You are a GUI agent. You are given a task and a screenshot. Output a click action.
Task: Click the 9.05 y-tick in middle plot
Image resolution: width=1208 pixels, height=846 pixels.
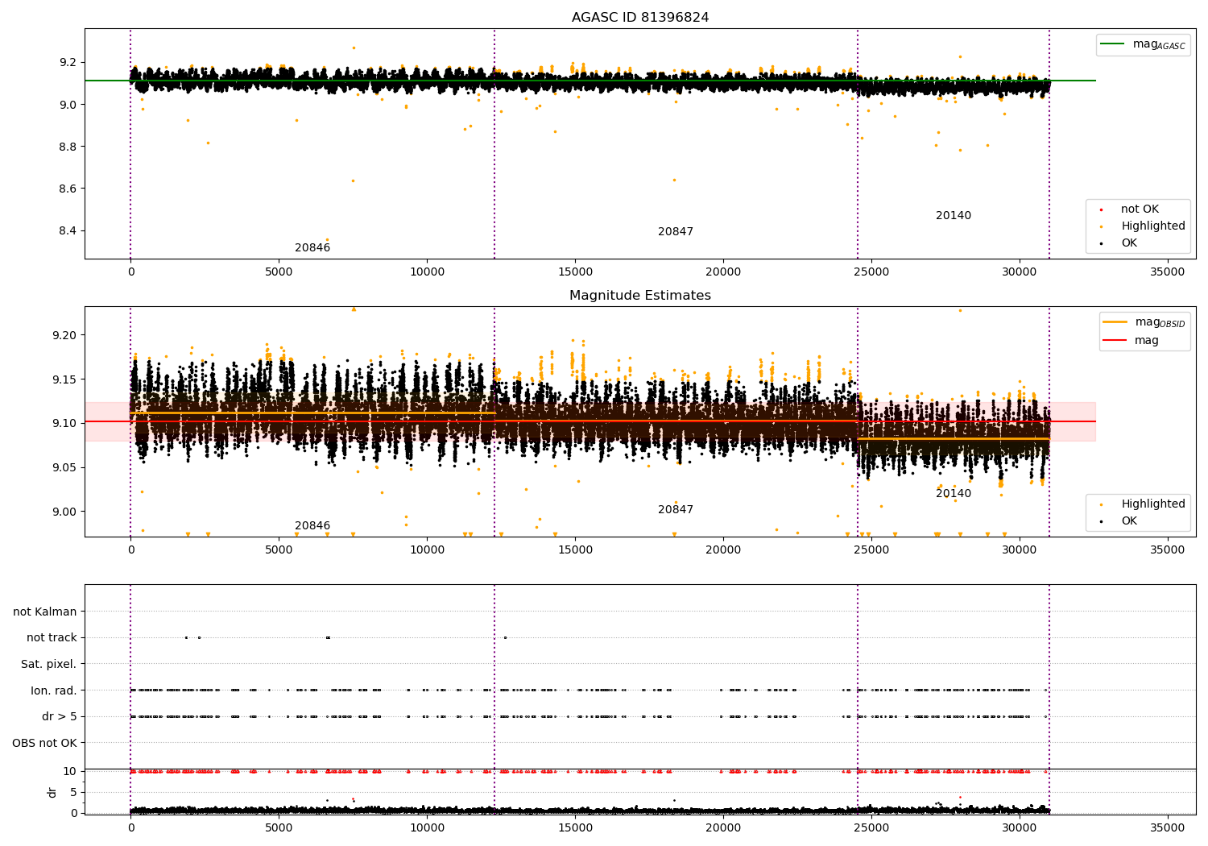[x=64, y=467]
